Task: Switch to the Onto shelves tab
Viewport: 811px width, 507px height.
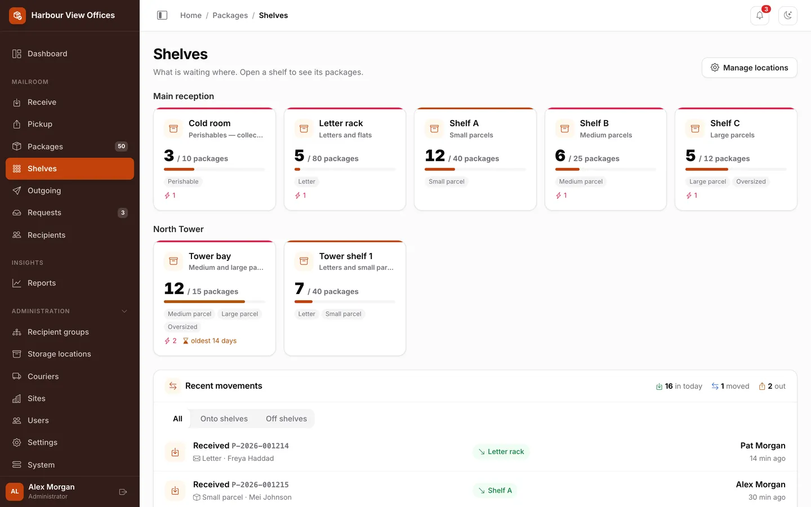Action: [x=224, y=419]
